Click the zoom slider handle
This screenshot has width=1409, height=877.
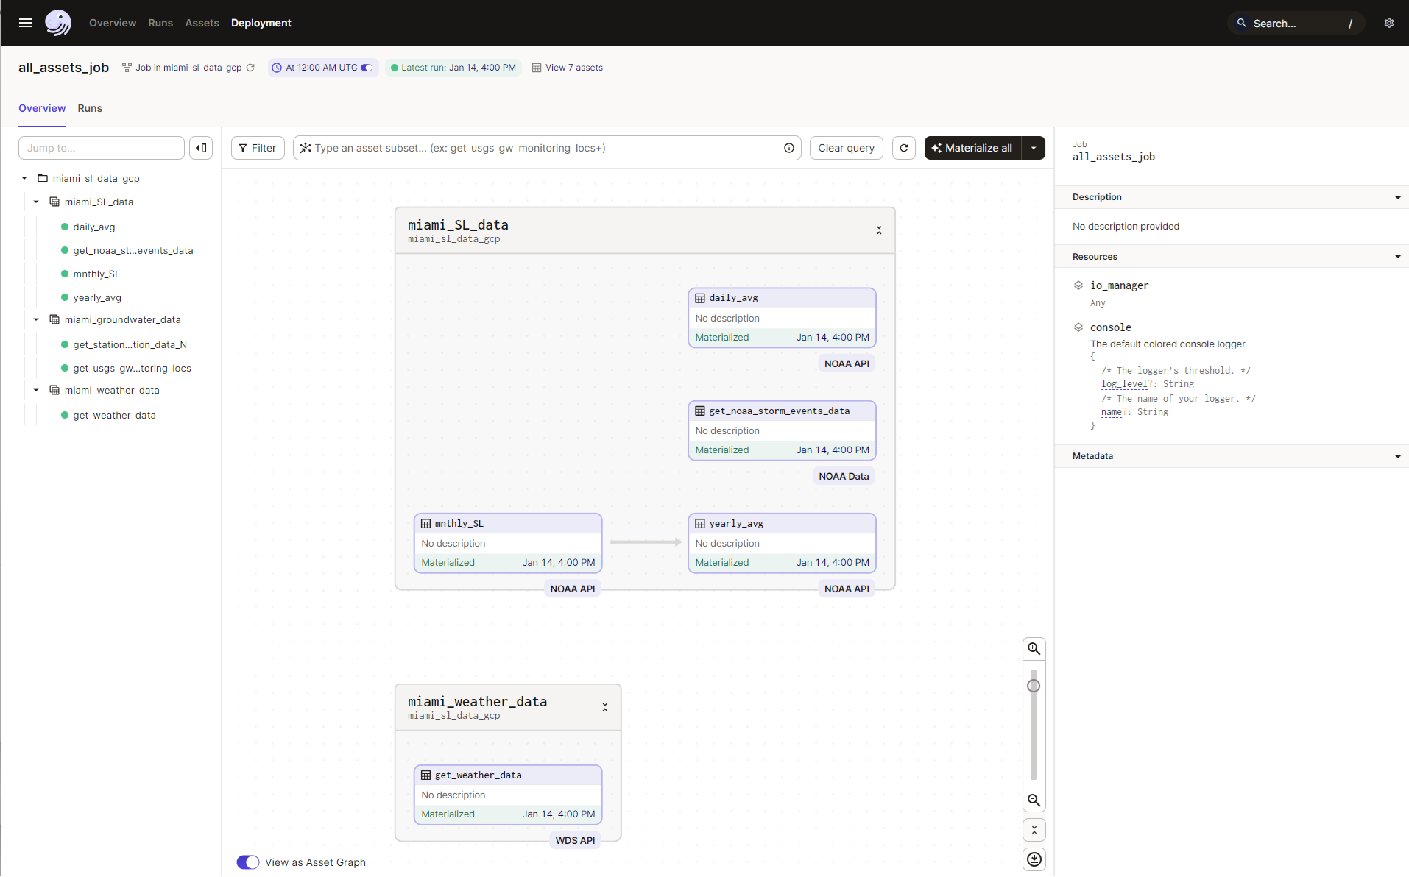click(x=1034, y=686)
